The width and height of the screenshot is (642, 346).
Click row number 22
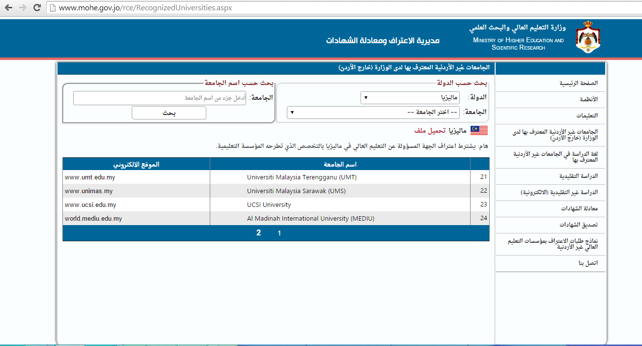pos(483,191)
